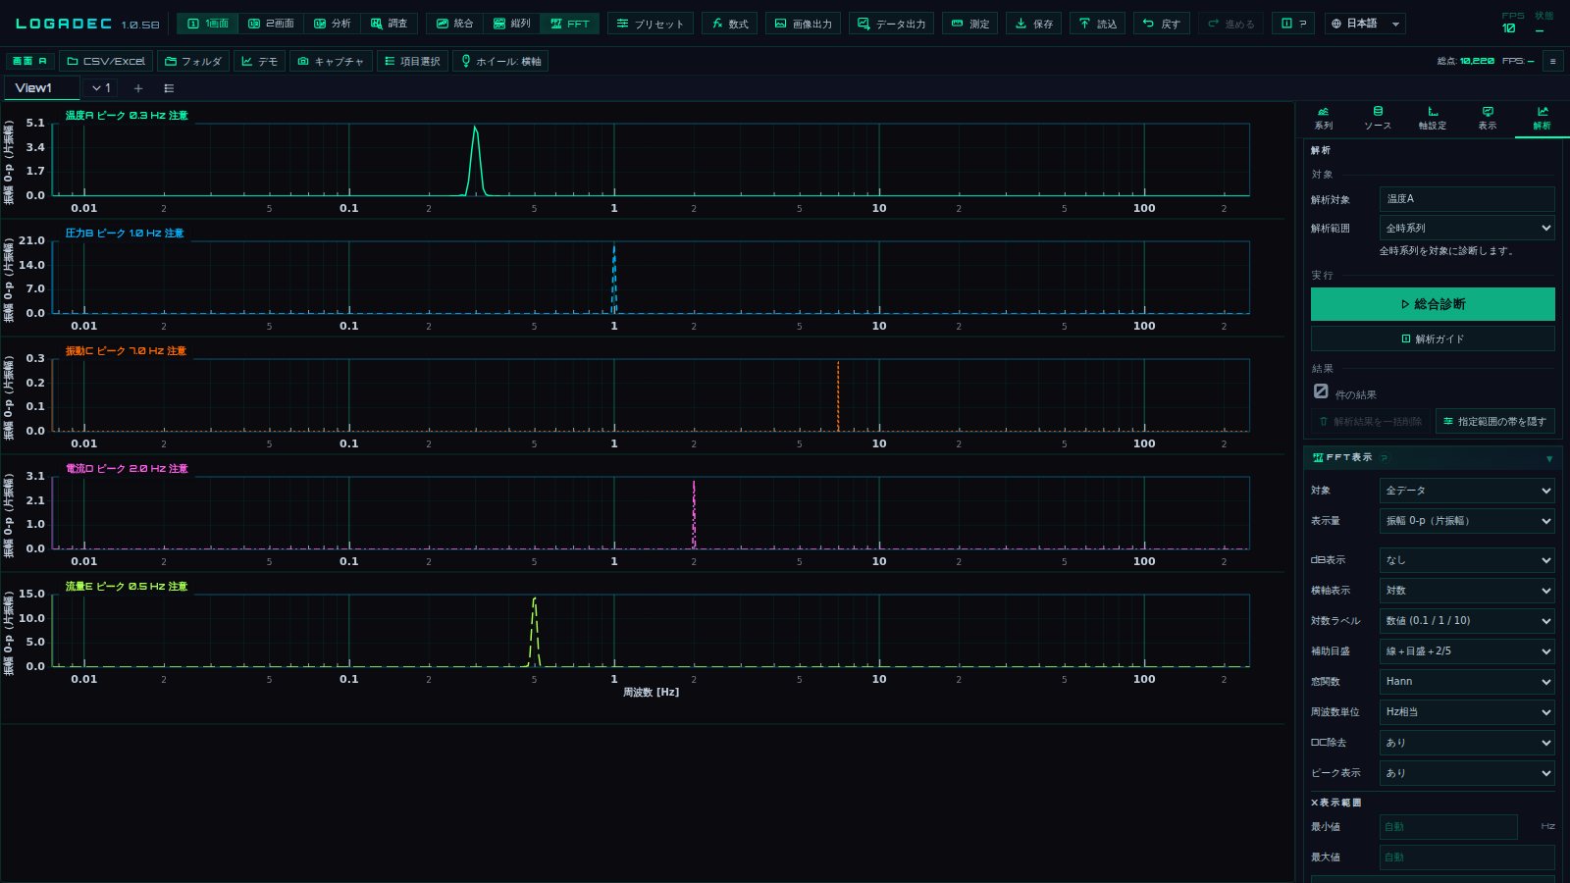Switch to 1画面 single-screen layout
Image resolution: width=1570 pixels, height=883 pixels.
pyautogui.click(x=208, y=24)
